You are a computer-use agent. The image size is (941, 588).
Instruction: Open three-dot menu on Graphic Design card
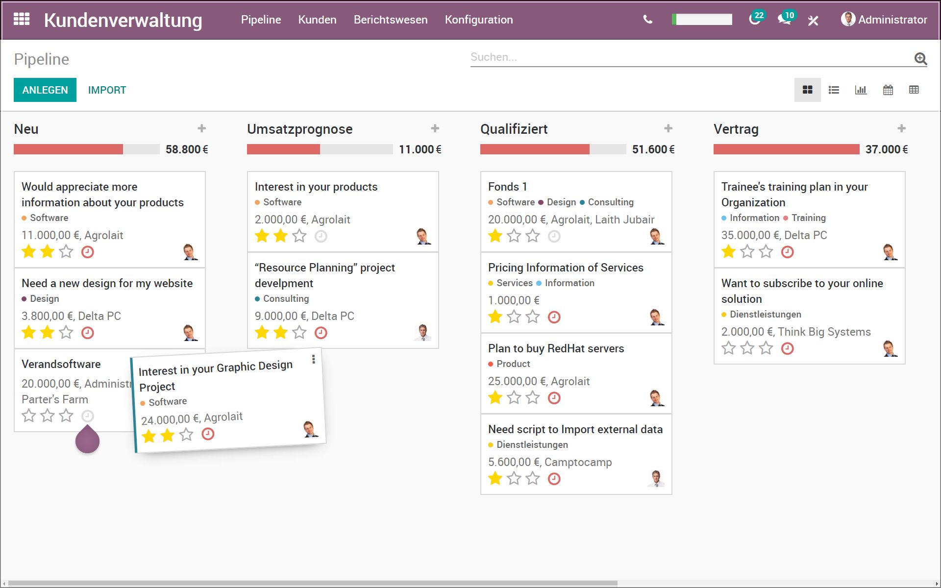click(314, 359)
